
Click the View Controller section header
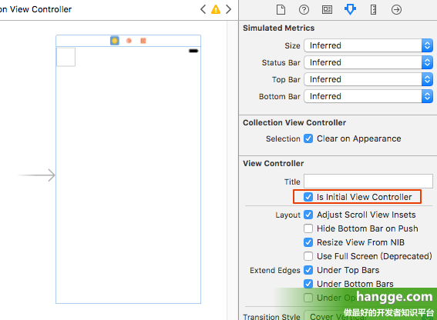pyautogui.click(x=273, y=163)
